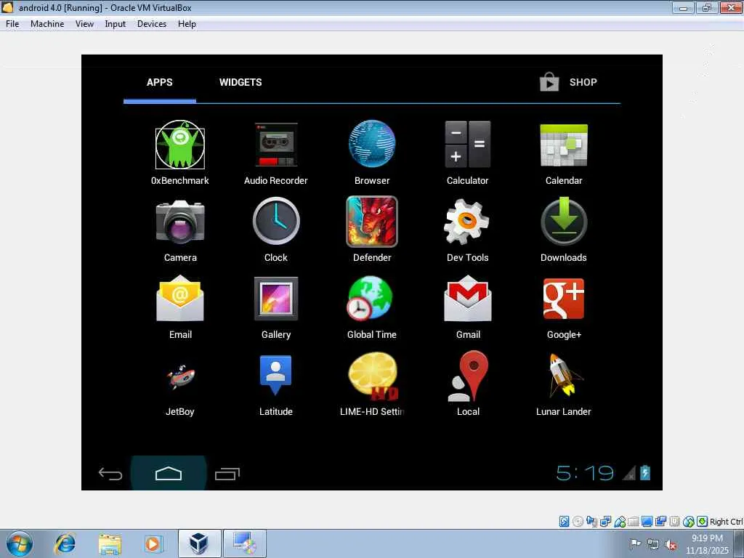The width and height of the screenshot is (744, 558).
Task: Open the Latitude app
Action: [275, 376]
